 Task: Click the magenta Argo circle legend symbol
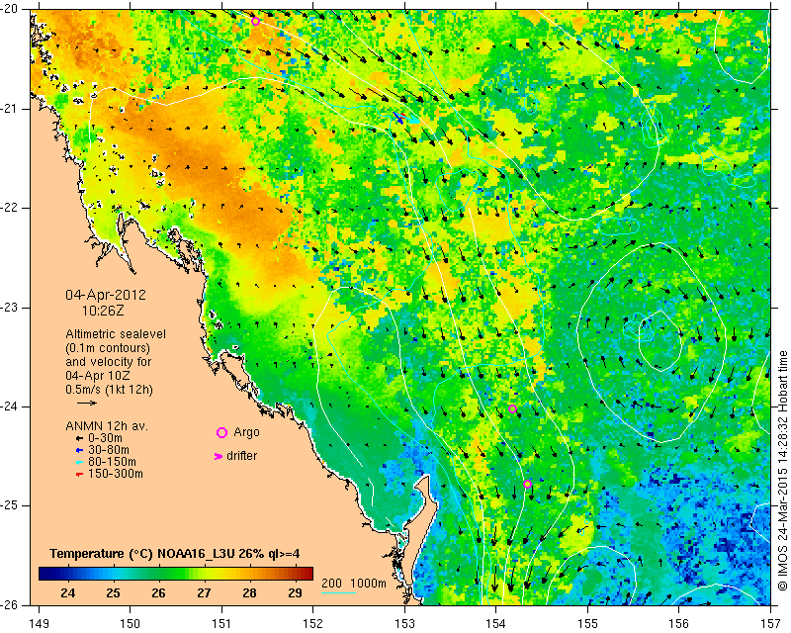(x=221, y=432)
